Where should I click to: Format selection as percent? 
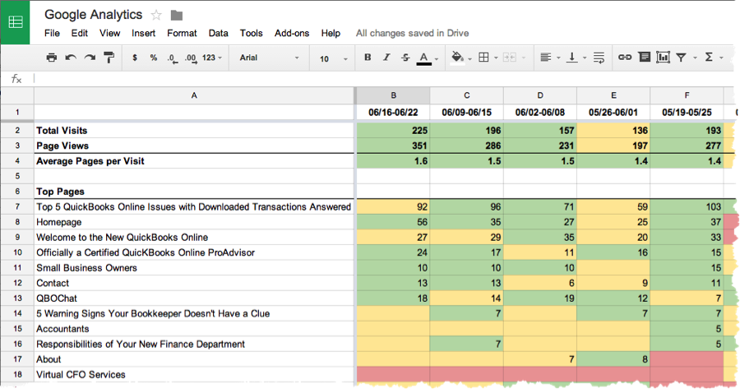pos(154,58)
